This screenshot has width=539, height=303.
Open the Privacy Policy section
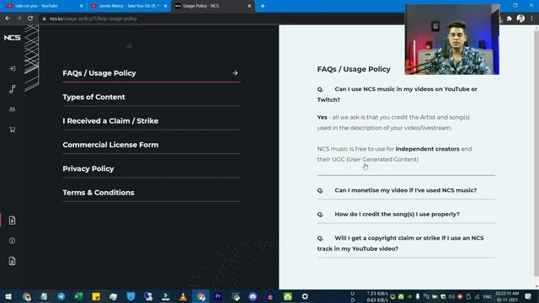(x=152, y=168)
